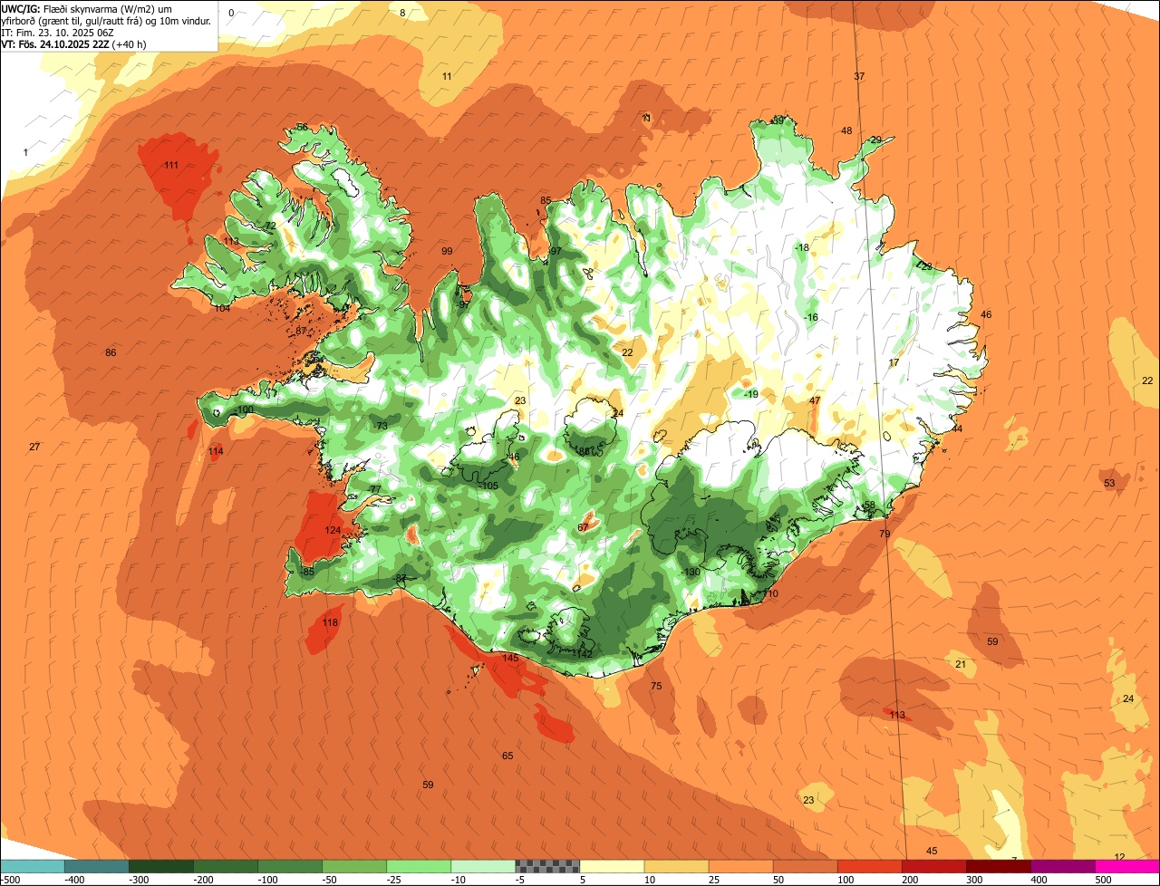Click the -500 tick label on the legend
The width and height of the screenshot is (1160, 886).
(11, 880)
